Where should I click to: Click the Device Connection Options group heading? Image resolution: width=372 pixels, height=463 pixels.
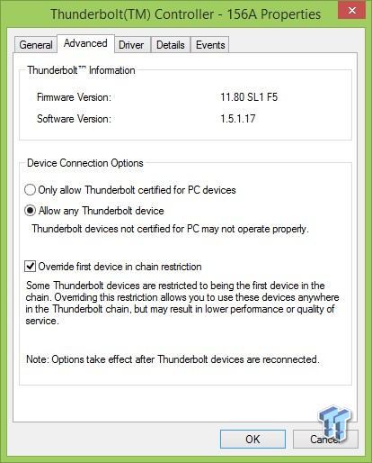(x=85, y=163)
